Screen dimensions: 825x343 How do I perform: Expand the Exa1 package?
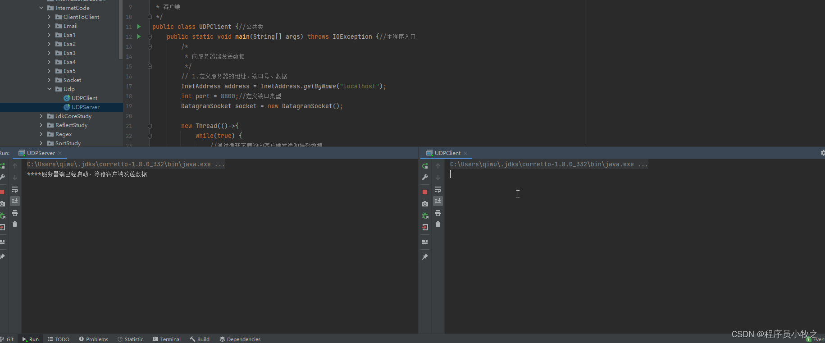(x=49, y=35)
